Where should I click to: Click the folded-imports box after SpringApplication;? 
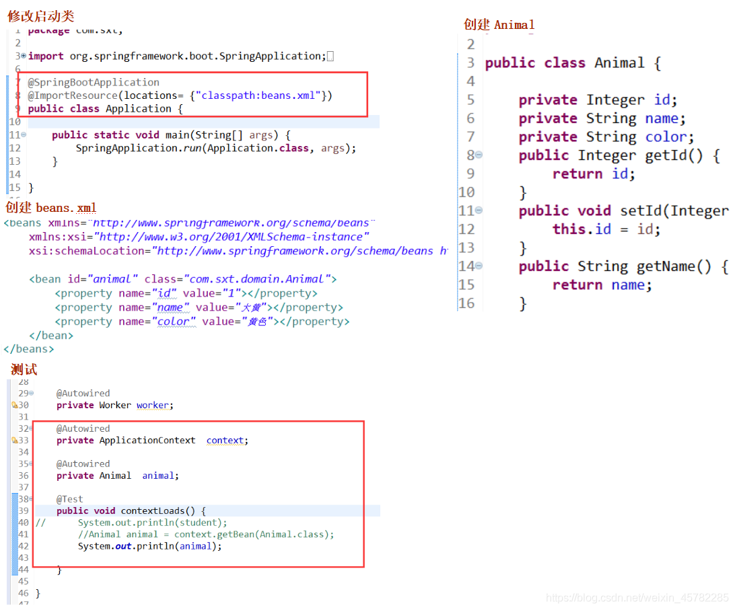[x=330, y=56]
